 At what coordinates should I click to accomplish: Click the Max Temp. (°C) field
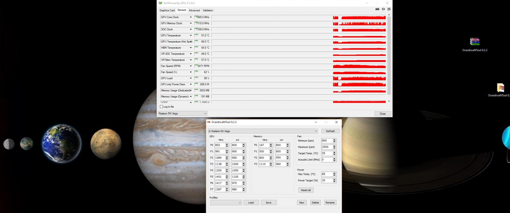coord(327,174)
